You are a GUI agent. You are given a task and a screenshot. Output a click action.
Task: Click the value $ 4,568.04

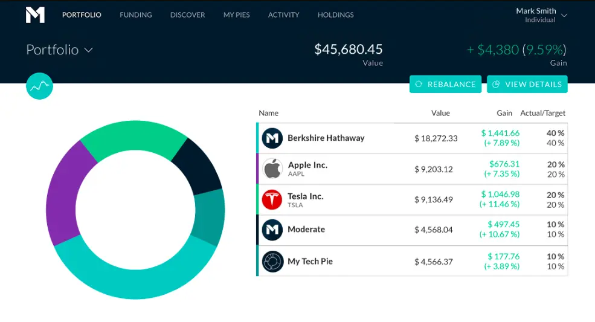433,230
